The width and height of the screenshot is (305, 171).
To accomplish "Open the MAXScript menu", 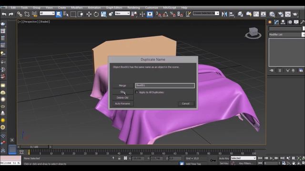I will tap(170, 8).
